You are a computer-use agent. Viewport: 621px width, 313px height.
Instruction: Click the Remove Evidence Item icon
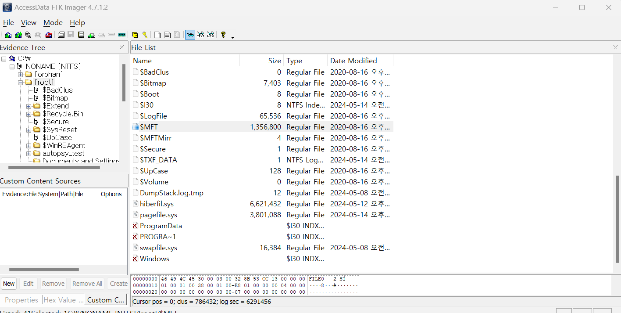(x=38, y=35)
